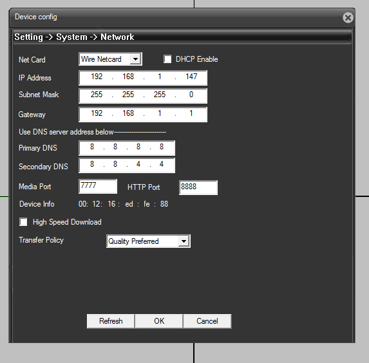Click the Quality Preferred selection text
Viewport: 369px width, 363px height.
click(133, 241)
